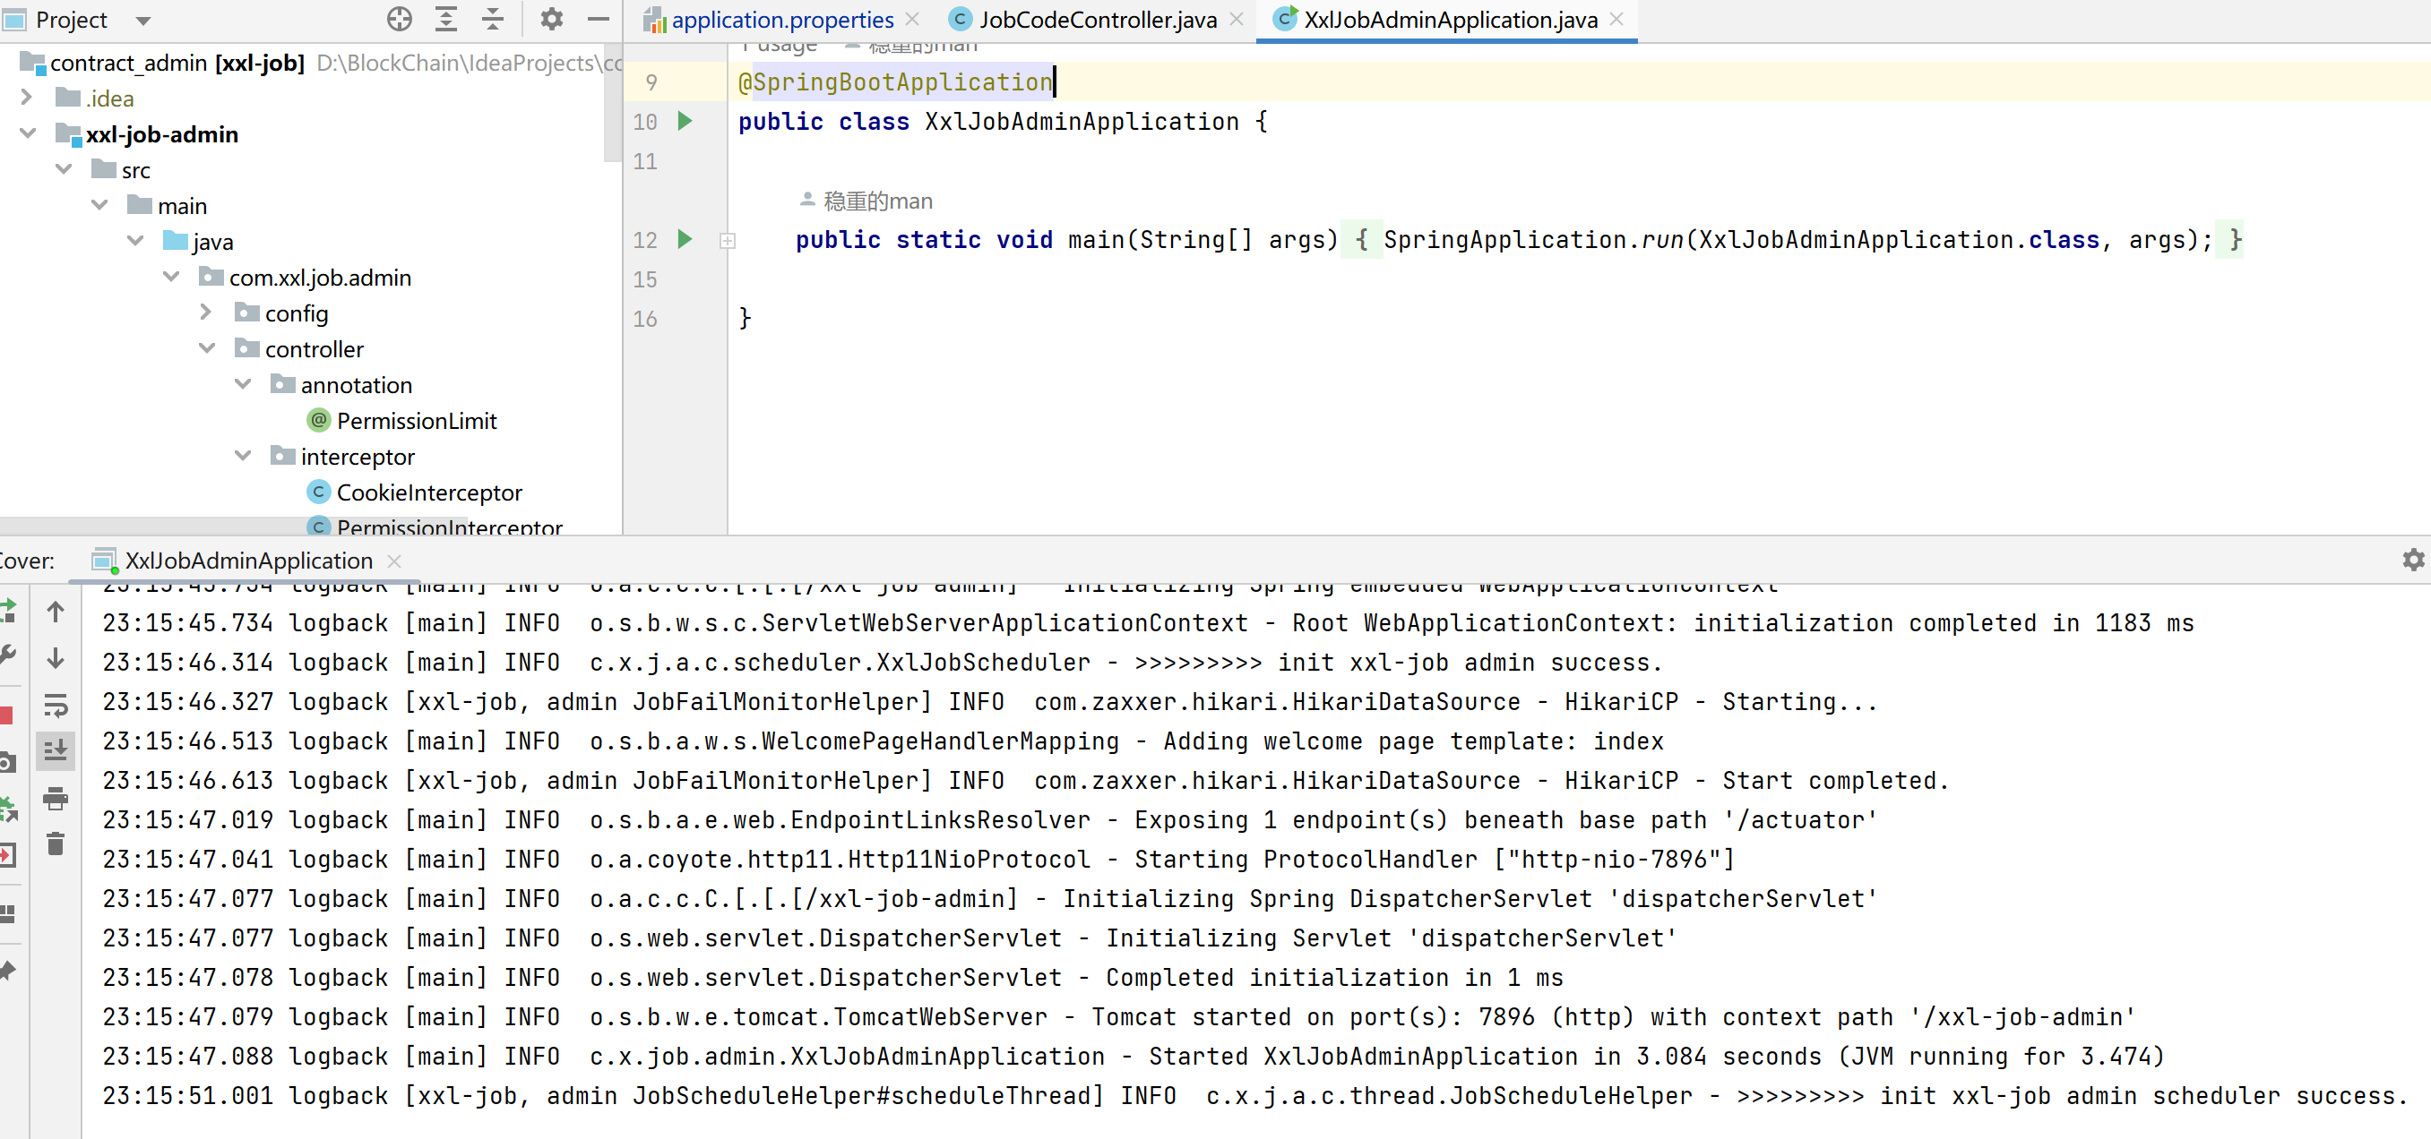Open the Project view dropdown
Viewport: 2431px width, 1139px height.
[143, 20]
